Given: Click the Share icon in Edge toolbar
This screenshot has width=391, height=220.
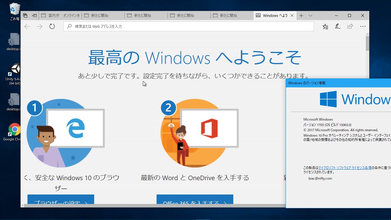Looking at the screenshot, I should 350,27.
